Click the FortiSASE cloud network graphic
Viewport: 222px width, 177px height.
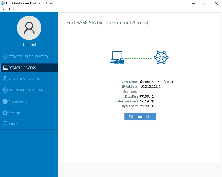point(161,57)
